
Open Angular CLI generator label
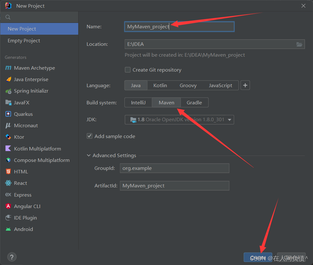click(x=27, y=206)
